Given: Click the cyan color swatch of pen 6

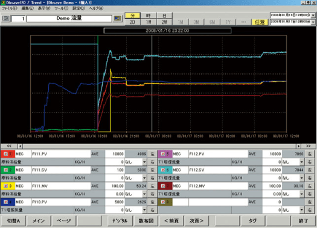Looking at the screenshot, I should coord(165,170).
